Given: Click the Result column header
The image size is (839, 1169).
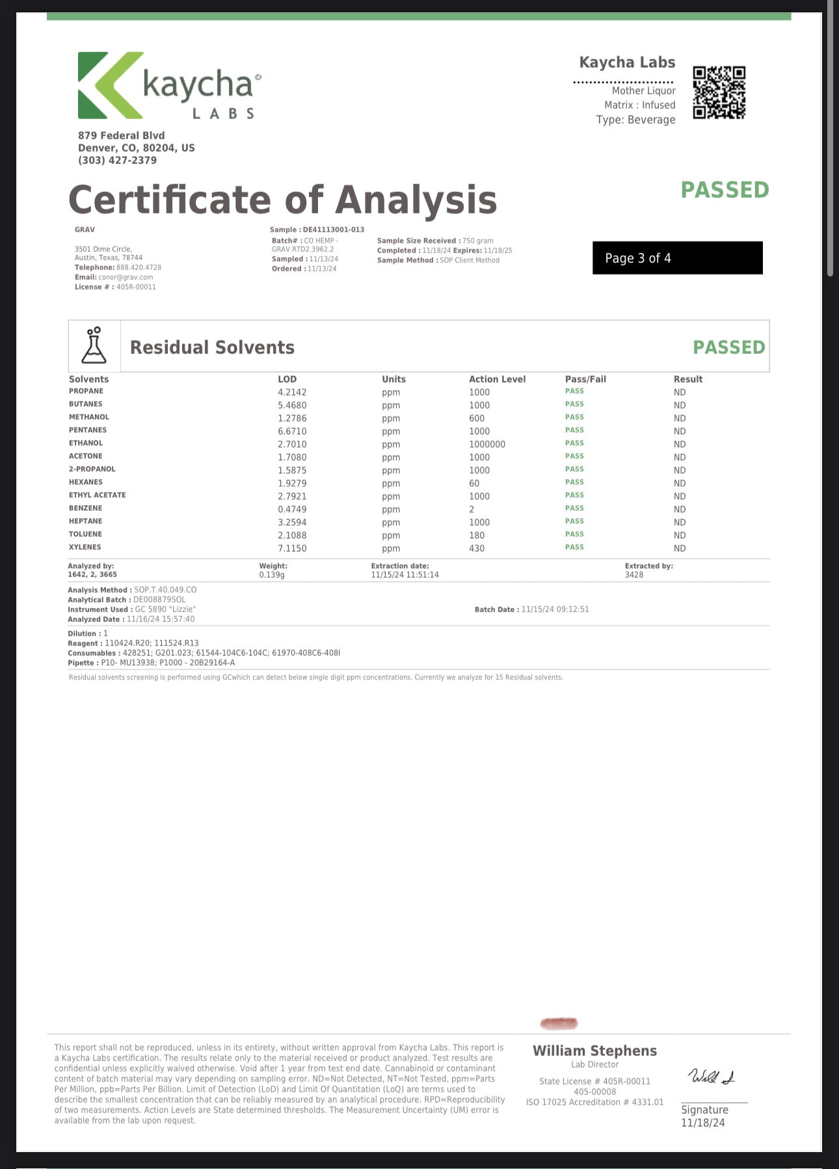Looking at the screenshot, I should [x=688, y=379].
